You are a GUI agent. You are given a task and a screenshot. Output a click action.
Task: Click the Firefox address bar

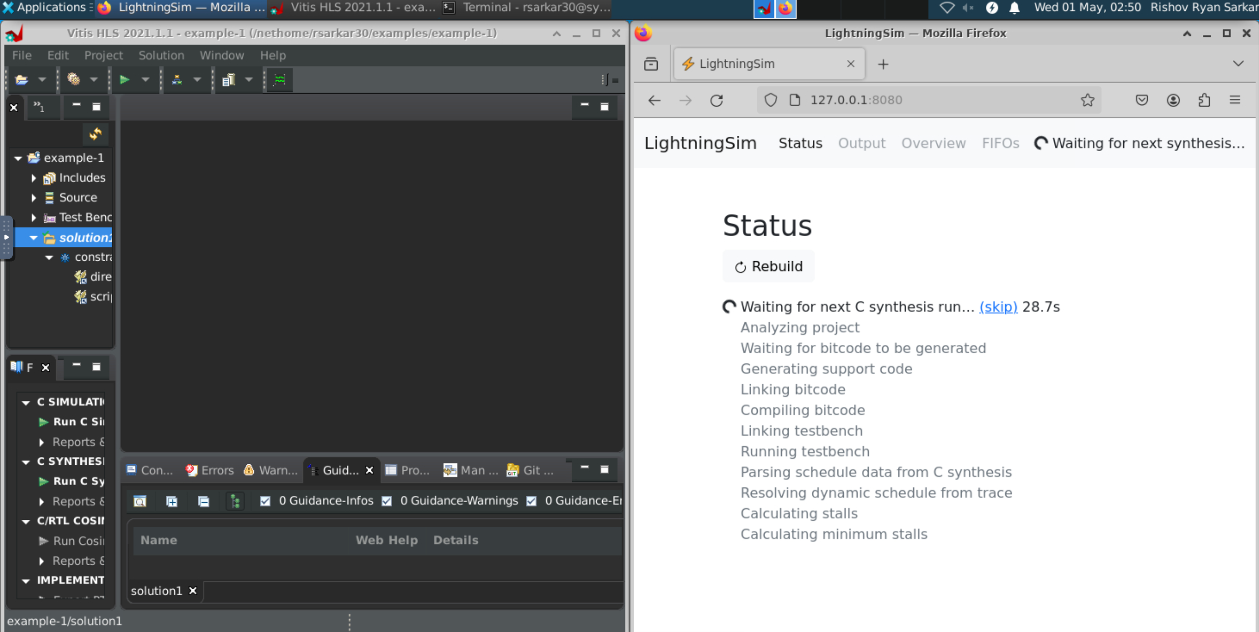tap(930, 100)
